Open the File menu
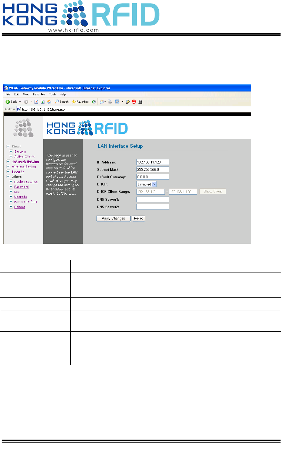281x461 pixels. [8, 94]
